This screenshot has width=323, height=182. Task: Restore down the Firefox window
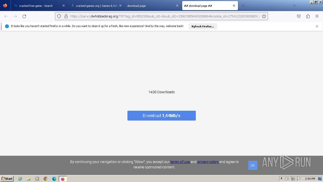click(316, 2)
